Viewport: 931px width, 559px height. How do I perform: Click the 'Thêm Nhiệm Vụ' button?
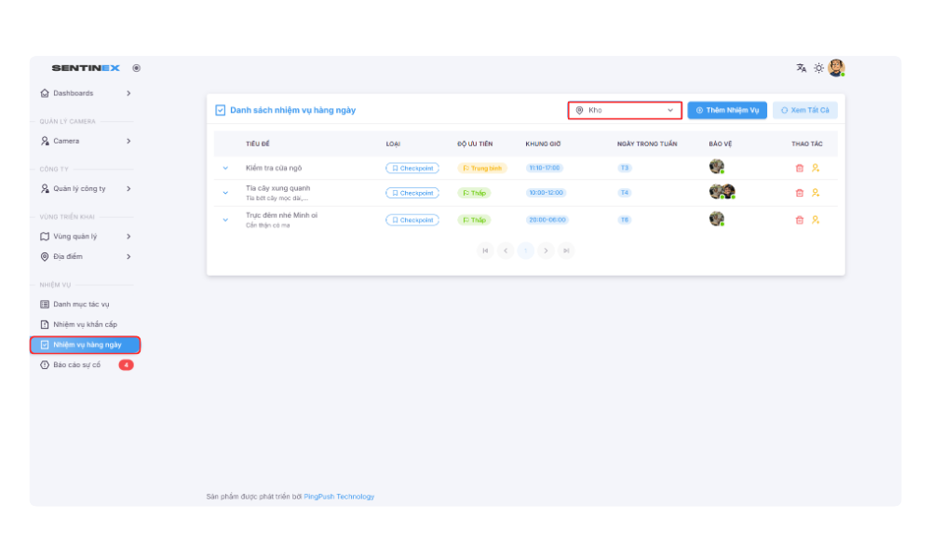point(727,110)
